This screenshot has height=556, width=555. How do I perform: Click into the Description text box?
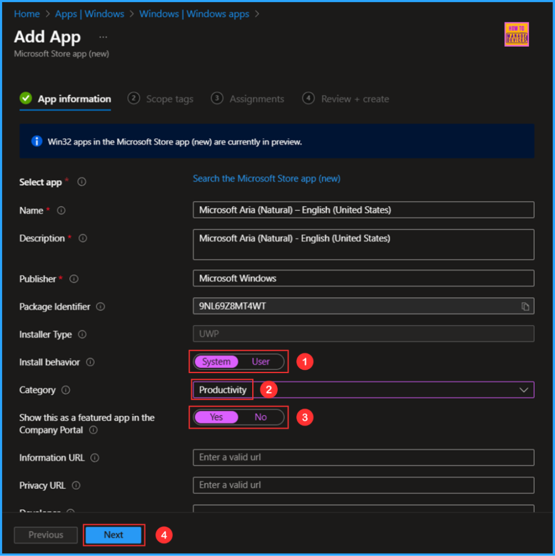pyautogui.click(x=363, y=245)
